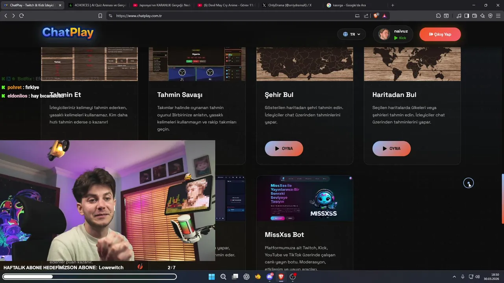This screenshot has height=283, width=504.
Task: Open the Tahmin Savaşı game thumbnail
Action: (x=197, y=64)
